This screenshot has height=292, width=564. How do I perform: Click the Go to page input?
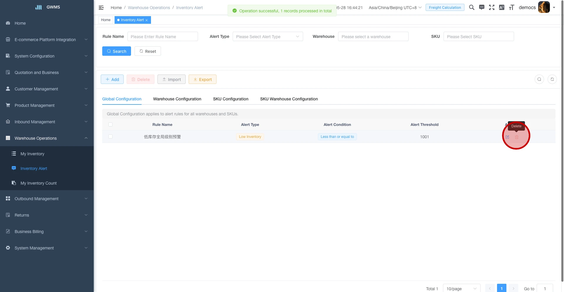545,288
